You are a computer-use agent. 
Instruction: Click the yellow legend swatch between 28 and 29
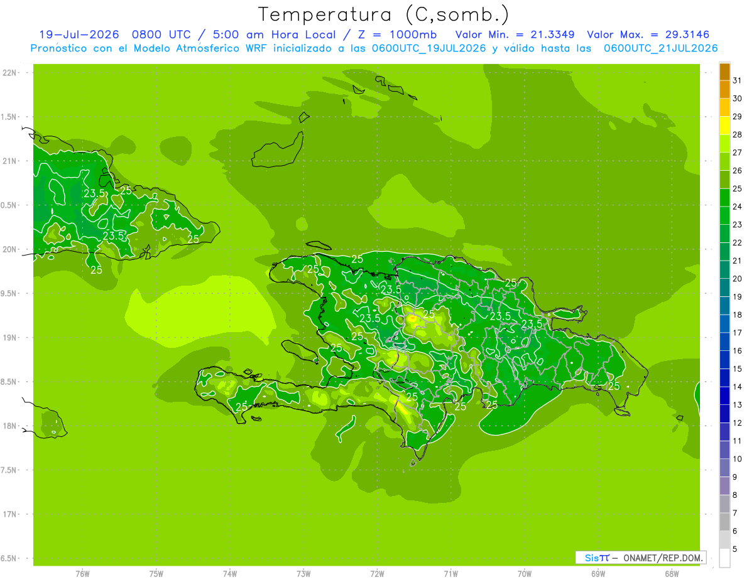[x=724, y=126]
